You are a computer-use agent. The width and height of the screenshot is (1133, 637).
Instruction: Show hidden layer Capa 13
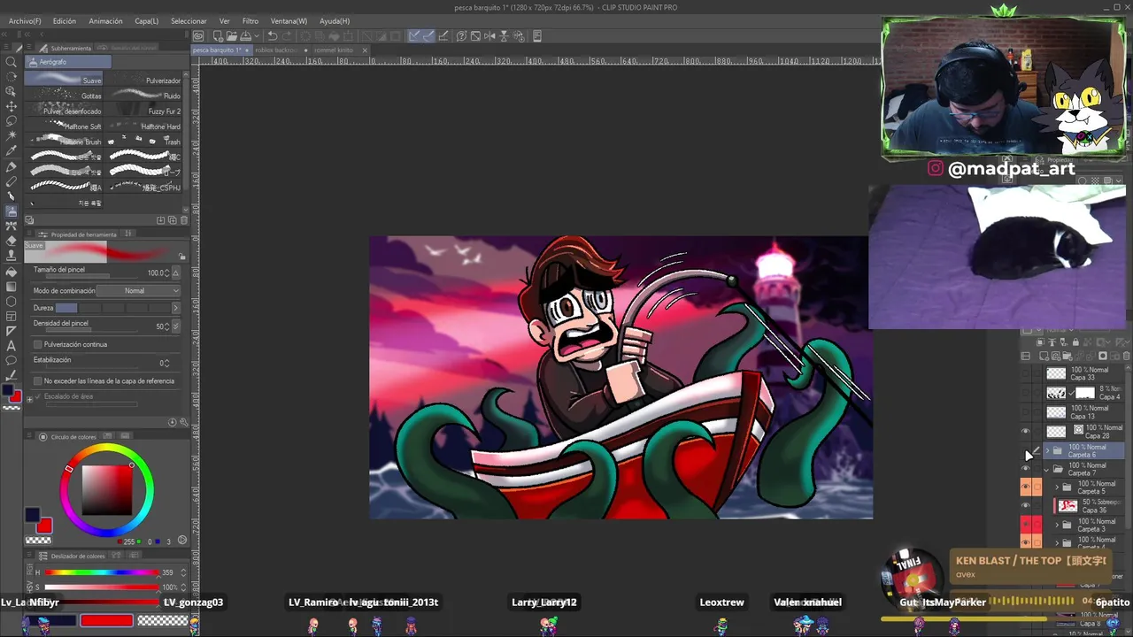1026,411
